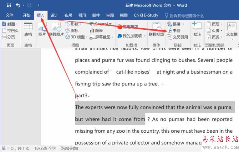The width and height of the screenshot is (239, 152).
Task: Save the document with the floppy icon
Action: [x=9, y=5]
